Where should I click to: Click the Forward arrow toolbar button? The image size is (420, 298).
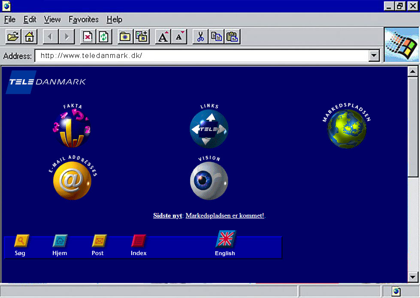(x=66, y=36)
